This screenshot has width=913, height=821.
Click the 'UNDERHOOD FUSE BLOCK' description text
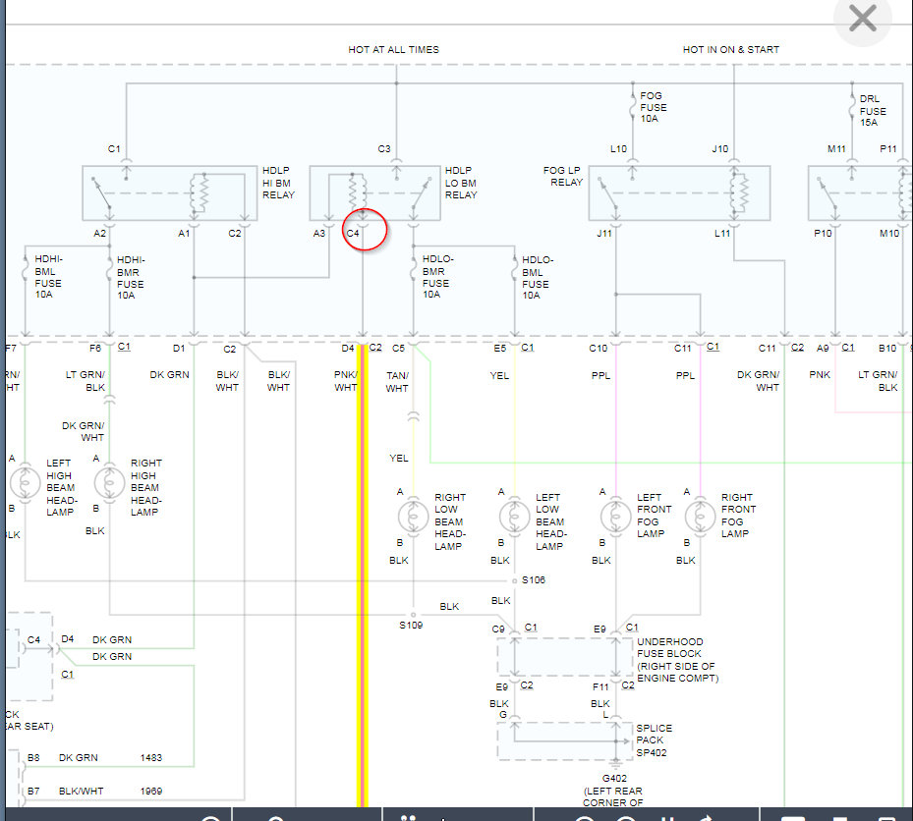coord(678,660)
